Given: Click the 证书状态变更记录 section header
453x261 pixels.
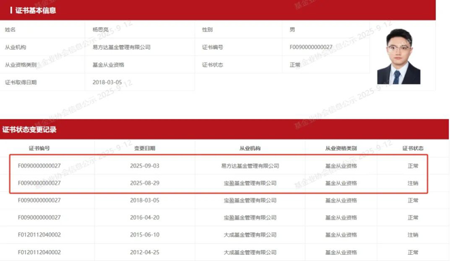Looking at the screenshot, I should pyautogui.click(x=29, y=130).
